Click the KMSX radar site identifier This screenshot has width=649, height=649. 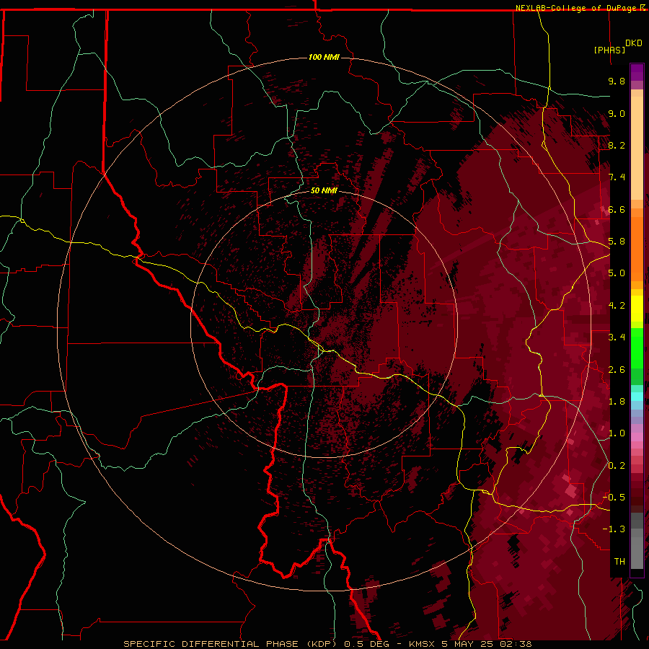point(421,644)
